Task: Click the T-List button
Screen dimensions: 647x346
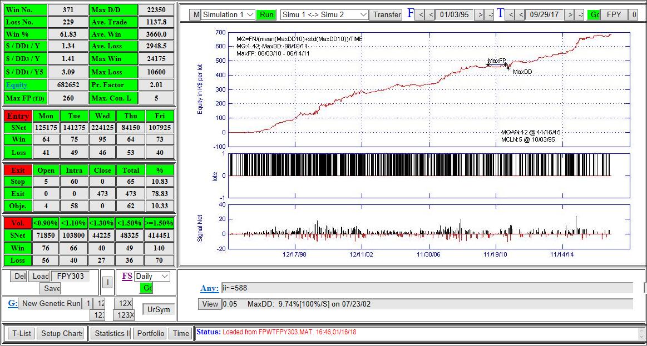Action: 21,334
